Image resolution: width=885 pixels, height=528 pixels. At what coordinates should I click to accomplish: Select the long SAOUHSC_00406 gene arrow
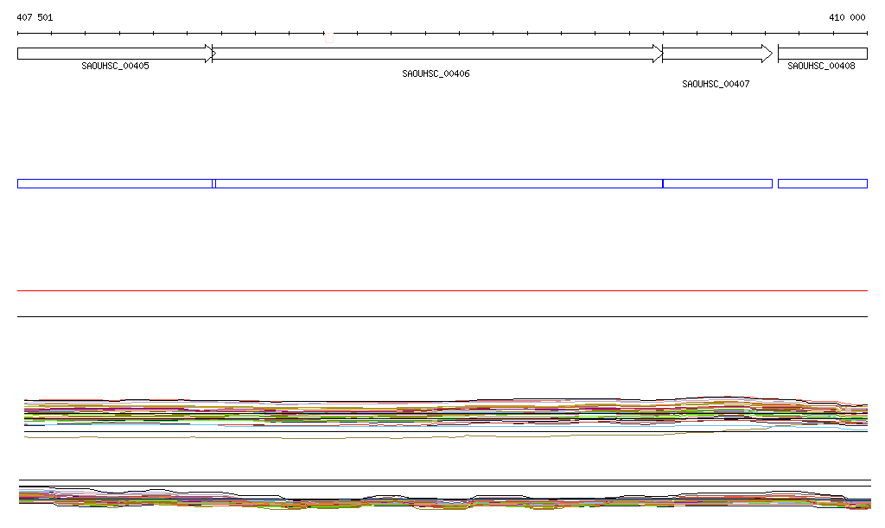pyautogui.click(x=436, y=54)
